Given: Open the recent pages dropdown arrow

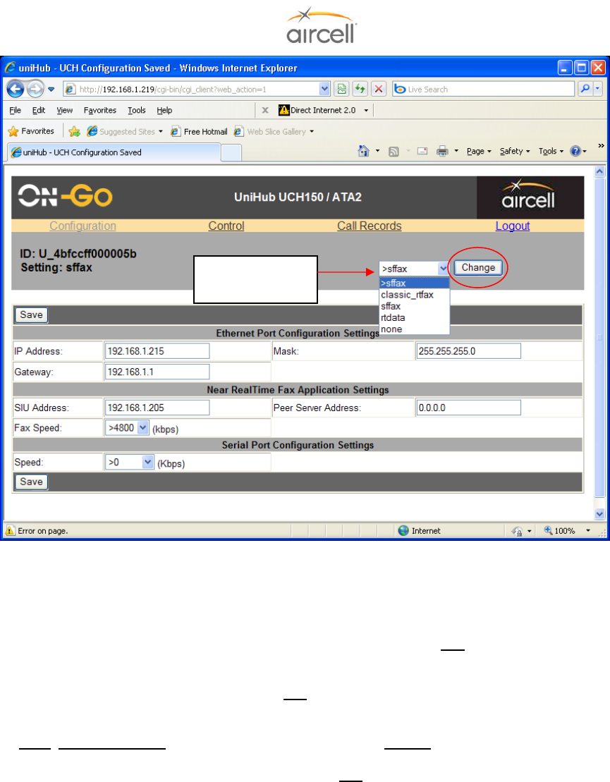Looking at the screenshot, I should (x=51, y=90).
